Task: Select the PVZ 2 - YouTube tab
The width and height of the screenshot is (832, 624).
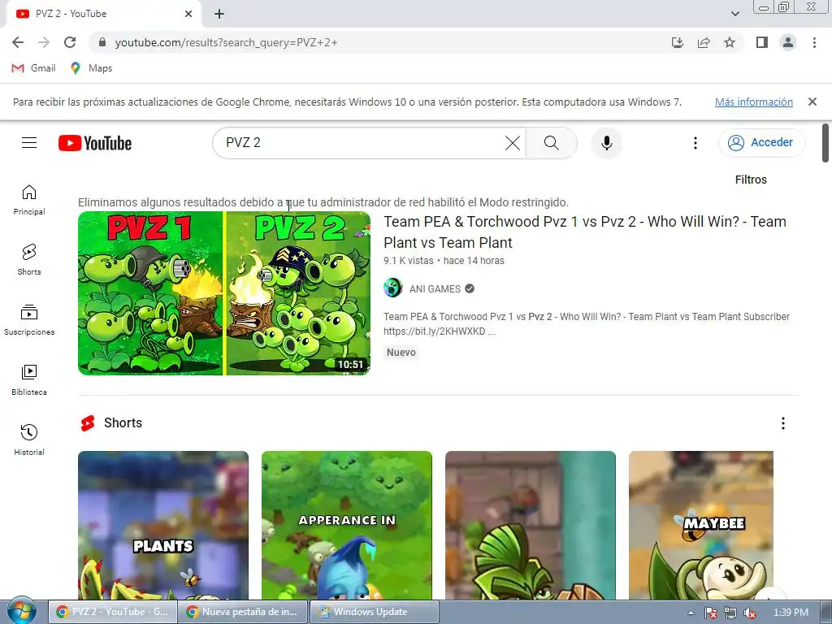Action: (x=103, y=14)
